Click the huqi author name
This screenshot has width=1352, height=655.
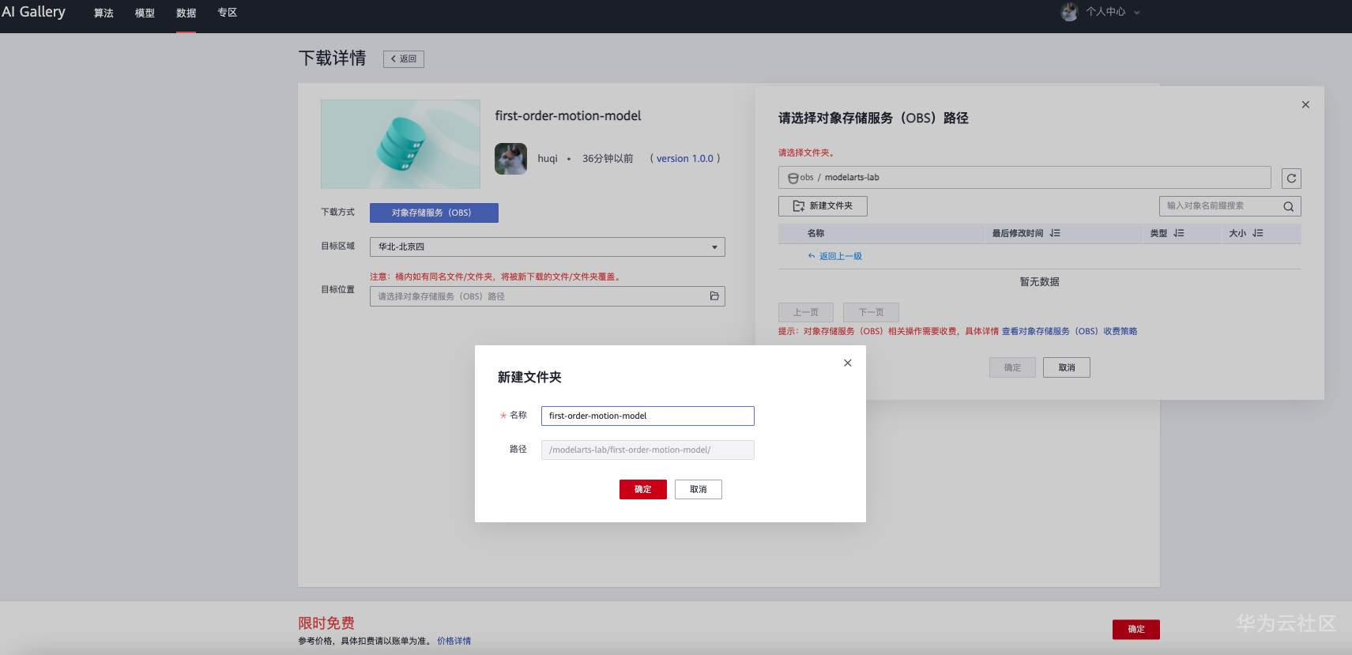click(x=548, y=159)
